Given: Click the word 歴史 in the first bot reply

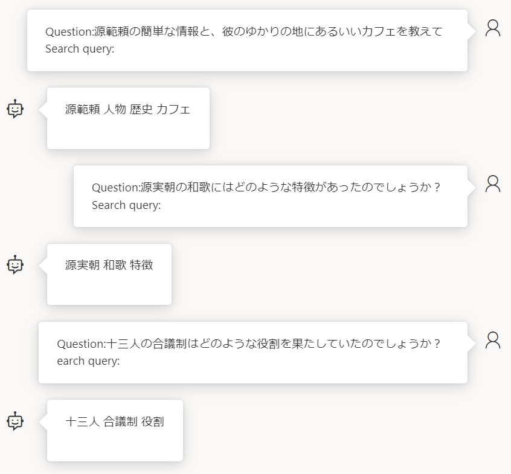Looking at the screenshot, I should [x=141, y=109].
